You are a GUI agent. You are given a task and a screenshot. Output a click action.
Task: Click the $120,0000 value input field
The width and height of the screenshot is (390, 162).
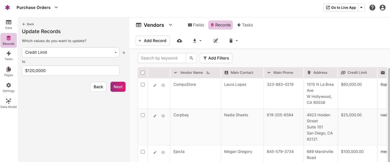tap(70, 71)
